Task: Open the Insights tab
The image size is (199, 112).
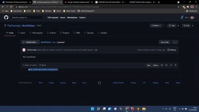Action: pos(102,33)
